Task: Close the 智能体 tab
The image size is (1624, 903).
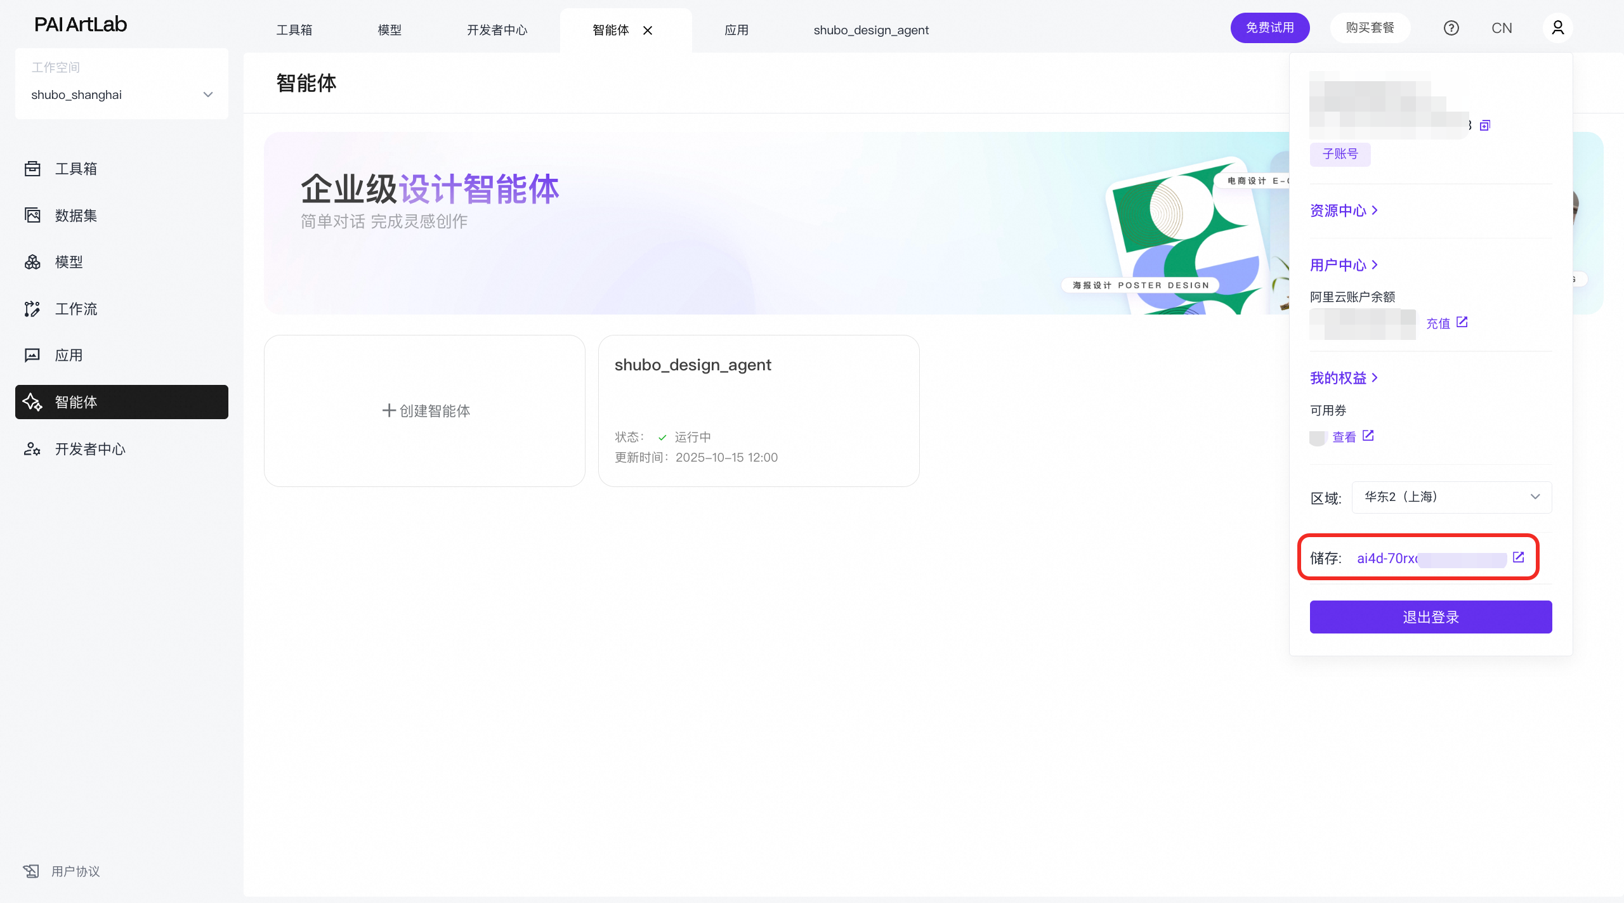Action: 648,30
